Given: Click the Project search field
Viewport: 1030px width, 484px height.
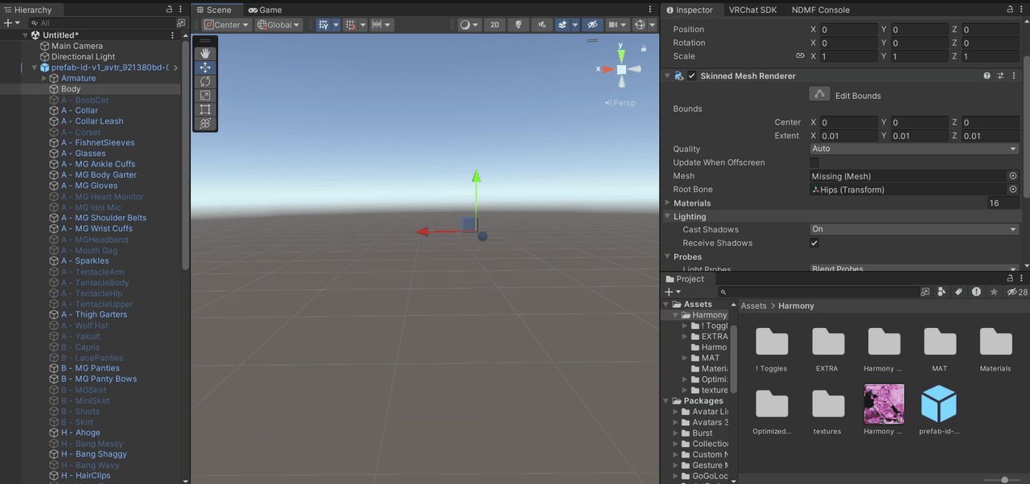Looking at the screenshot, I should [x=818, y=292].
